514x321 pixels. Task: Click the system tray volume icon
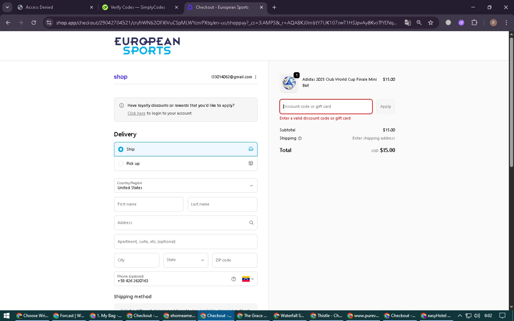(477, 316)
